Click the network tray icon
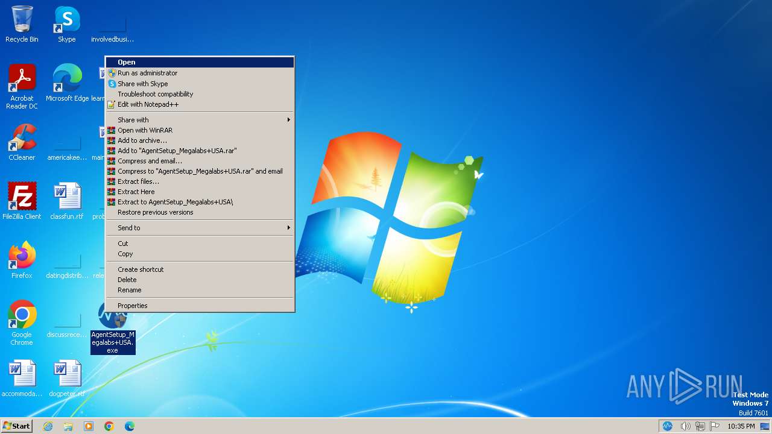Image resolution: width=772 pixels, height=434 pixels. [x=700, y=426]
